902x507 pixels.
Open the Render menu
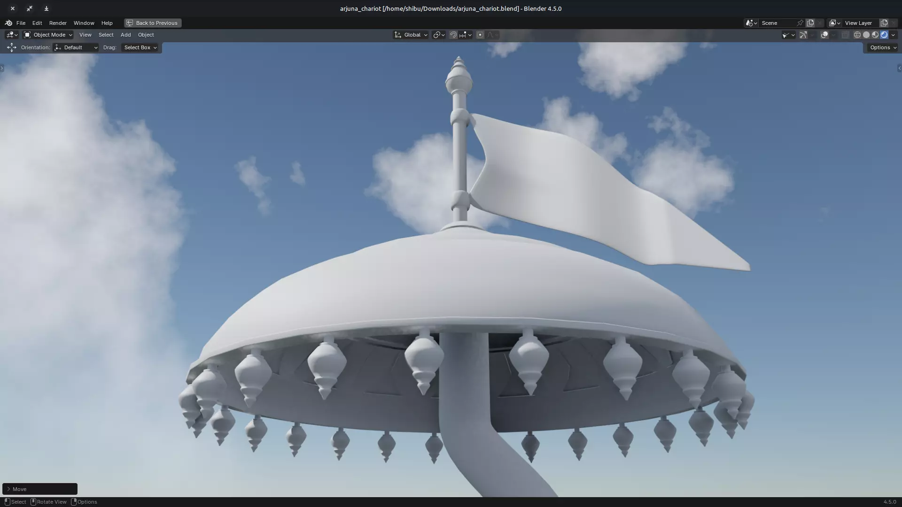click(x=58, y=23)
